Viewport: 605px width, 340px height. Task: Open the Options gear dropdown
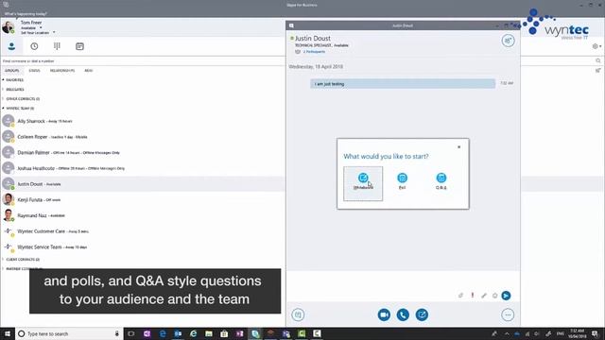point(596,46)
